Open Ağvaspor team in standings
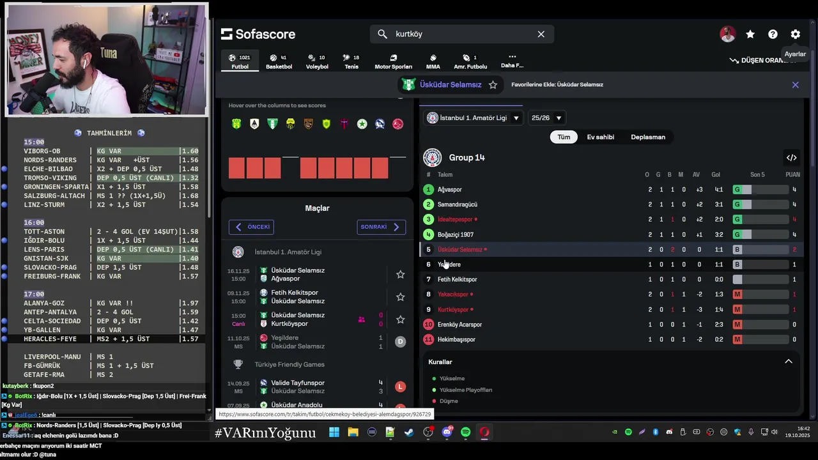Image resolution: width=818 pixels, height=460 pixels. (449, 190)
